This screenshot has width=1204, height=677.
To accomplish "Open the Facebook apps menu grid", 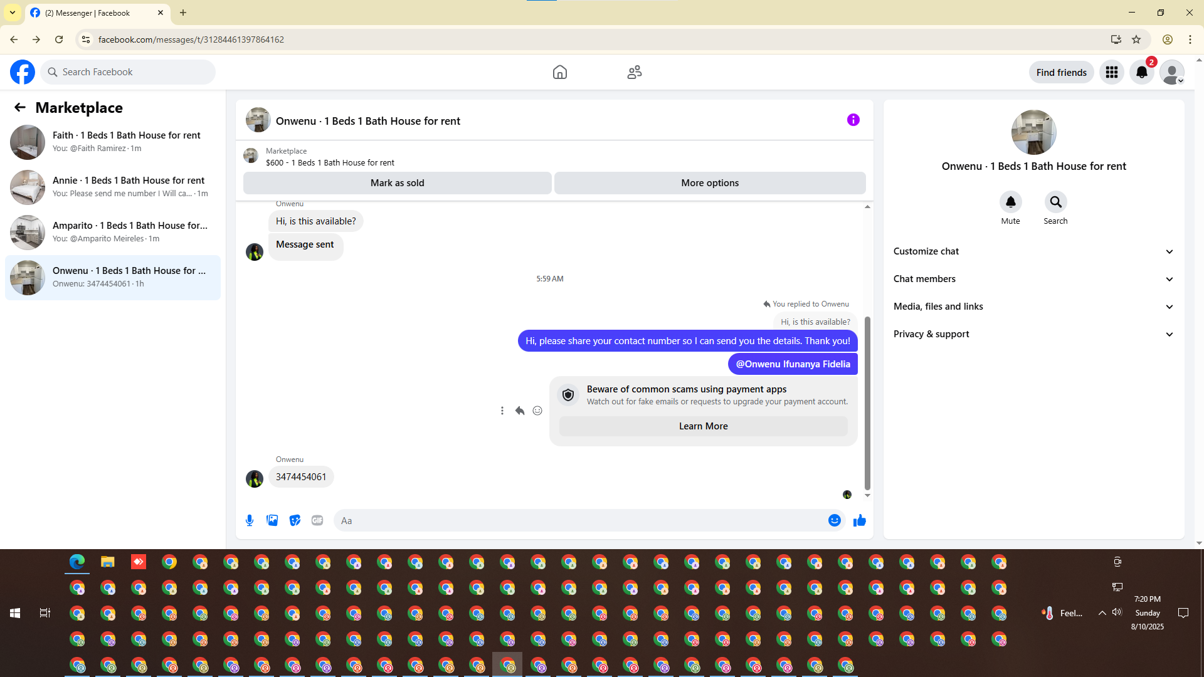I will [1111, 73].
